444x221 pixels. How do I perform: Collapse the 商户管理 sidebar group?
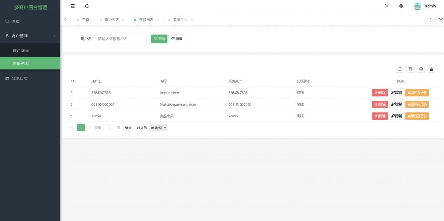point(30,36)
